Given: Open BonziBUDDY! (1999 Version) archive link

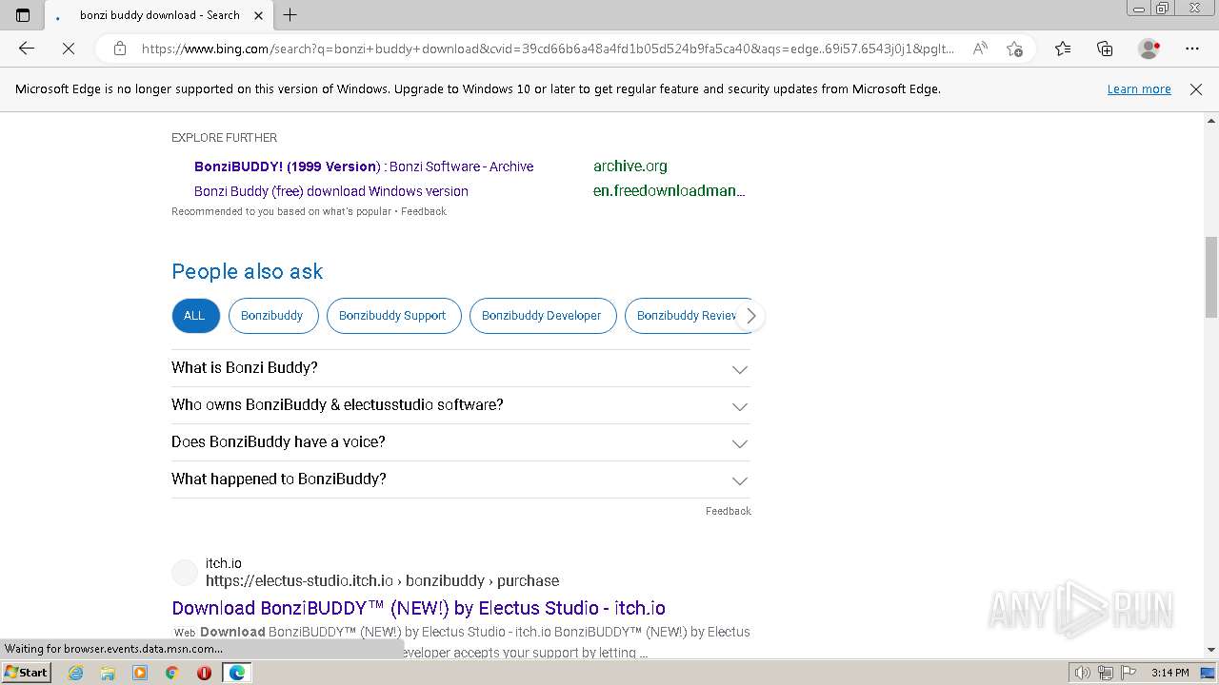Looking at the screenshot, I should point(364,166).
